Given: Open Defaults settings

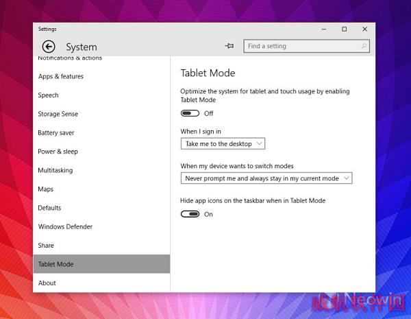Looking at the screenshot, I should (101, 208).
